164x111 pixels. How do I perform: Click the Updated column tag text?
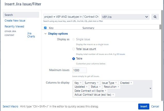(80, 87)
